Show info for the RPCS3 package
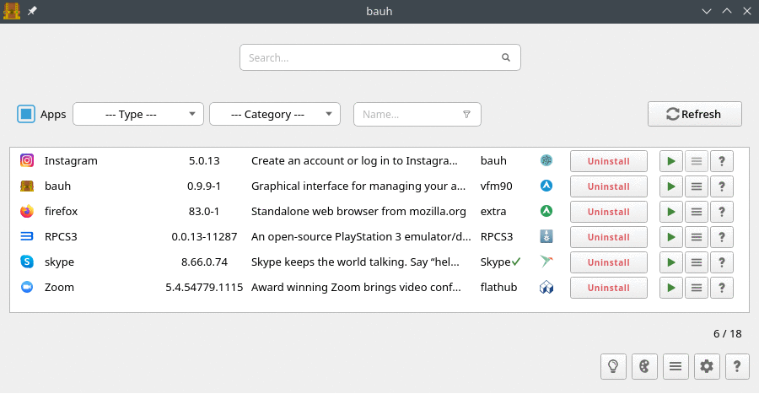This screenshot has height=394, width=759. tap(721, 237)
